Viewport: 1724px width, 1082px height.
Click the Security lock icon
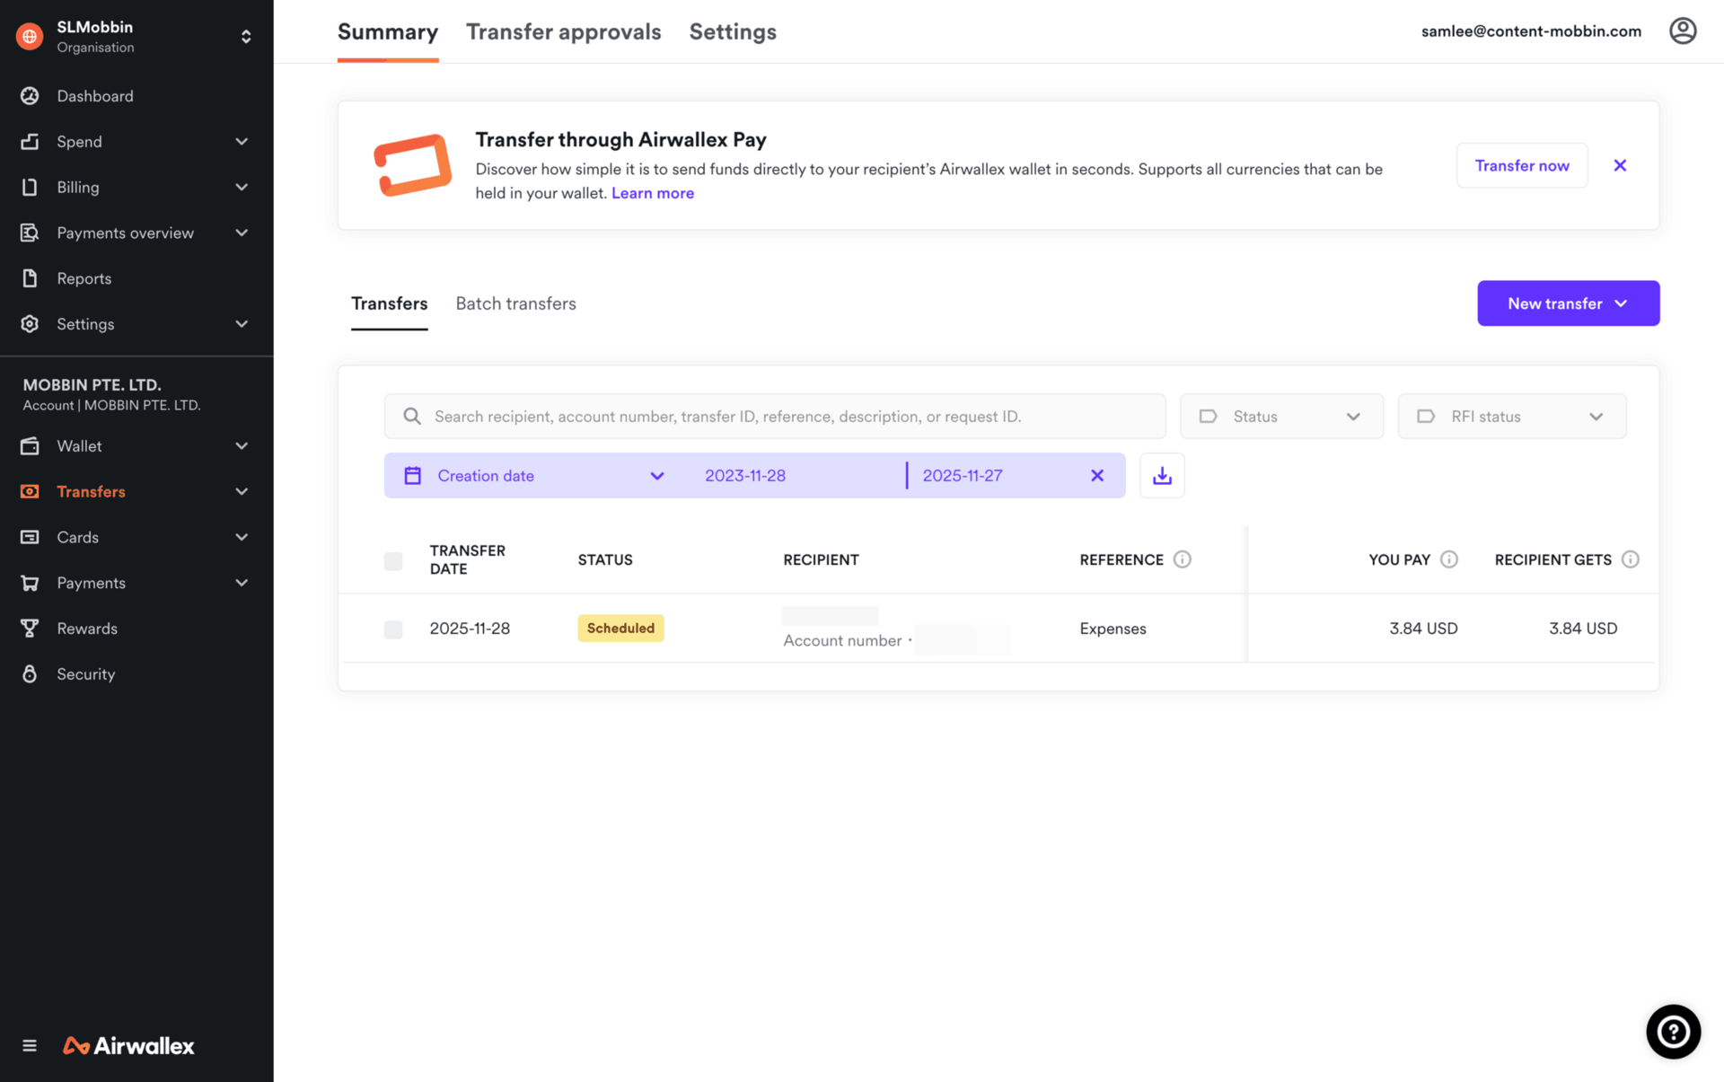pyautogui.click(x=30, y=674)
